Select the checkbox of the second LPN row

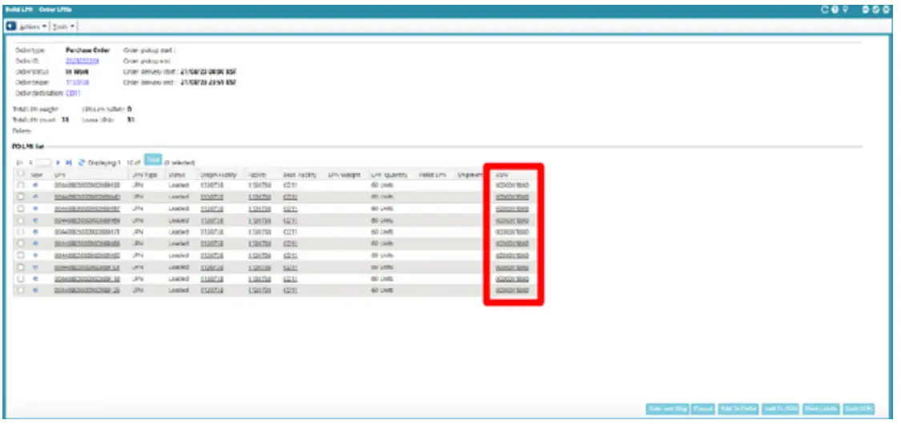tap(21, 197)
